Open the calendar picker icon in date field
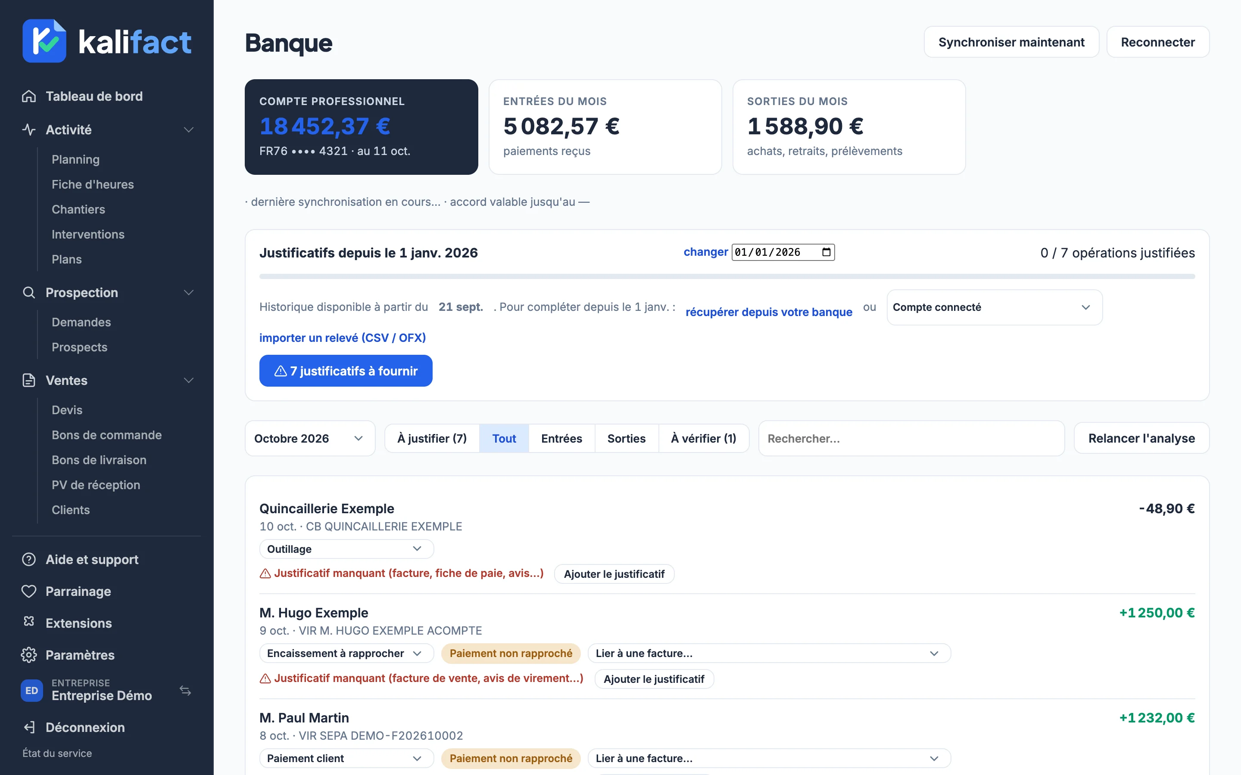This screenshot has width=1241, height=775. pyautogui.click(x=826, y=252)
